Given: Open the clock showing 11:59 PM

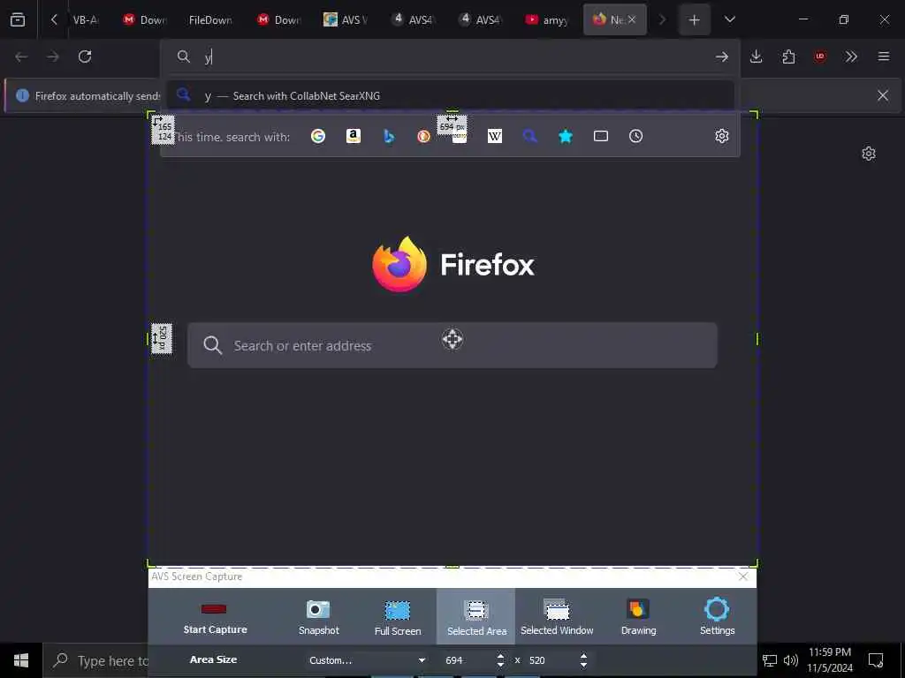Looking at the screenshot, I should point(829,660).
